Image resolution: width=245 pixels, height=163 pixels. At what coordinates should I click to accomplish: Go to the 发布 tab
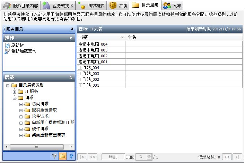point(172,6)
